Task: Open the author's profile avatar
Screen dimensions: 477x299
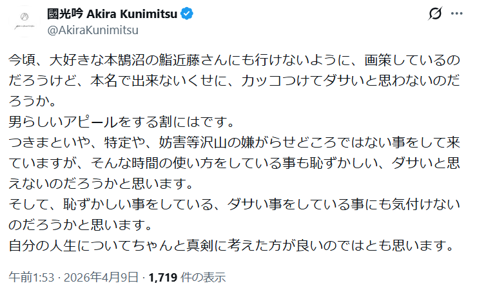Action: 23,21
